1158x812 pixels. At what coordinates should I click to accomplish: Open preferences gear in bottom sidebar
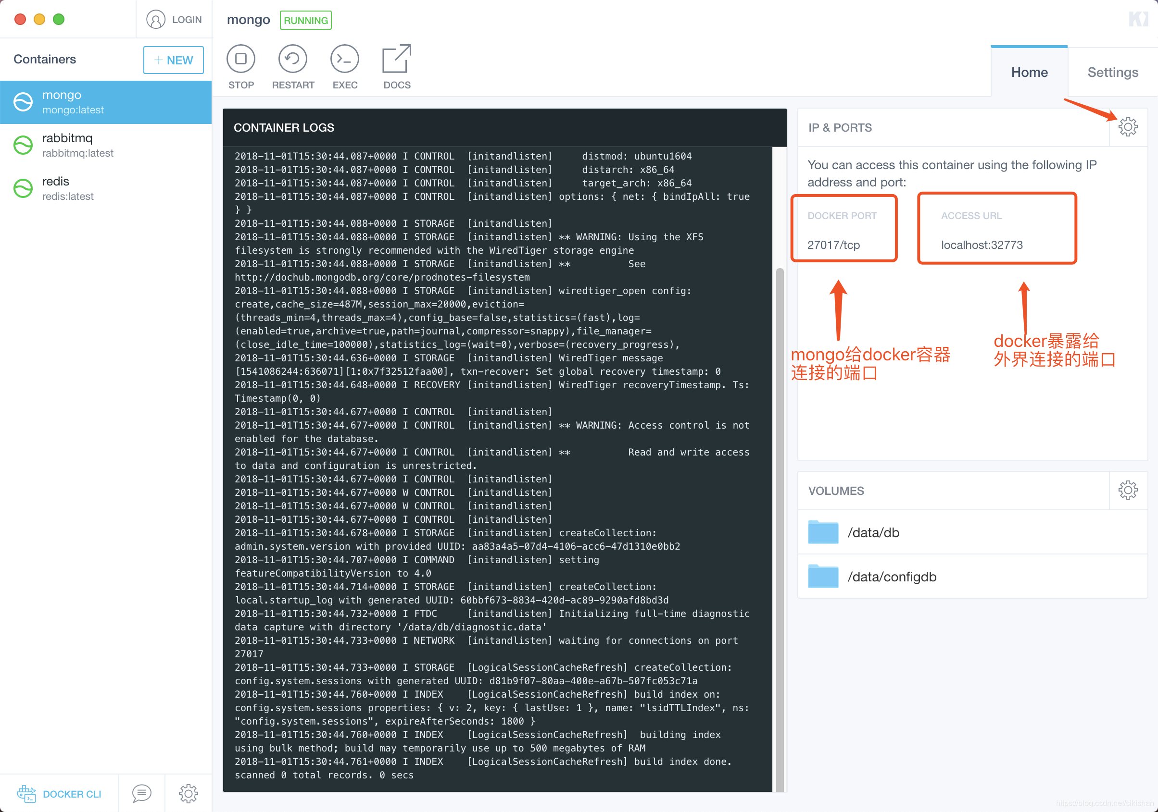click(x=188, y=793)
